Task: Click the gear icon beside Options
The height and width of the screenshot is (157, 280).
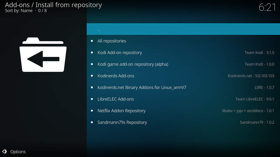Action: [4, 151]
